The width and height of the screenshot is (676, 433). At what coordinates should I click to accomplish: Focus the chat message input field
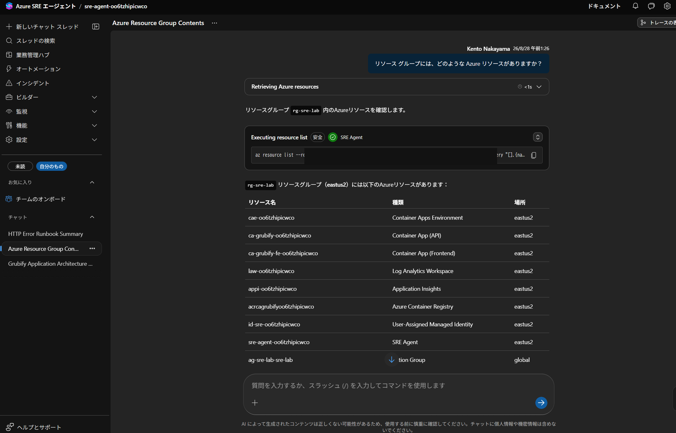pos(399,386)
